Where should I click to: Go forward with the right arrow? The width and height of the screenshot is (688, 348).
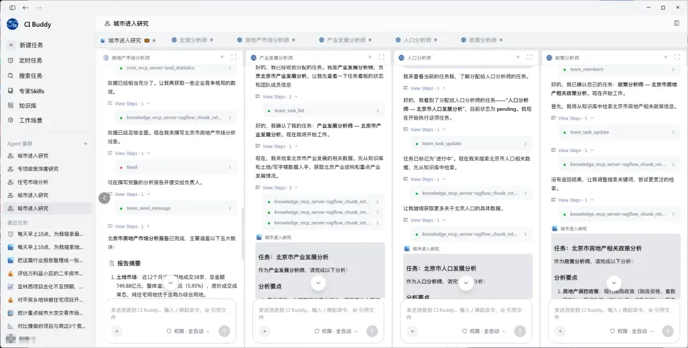coord(39,8)
